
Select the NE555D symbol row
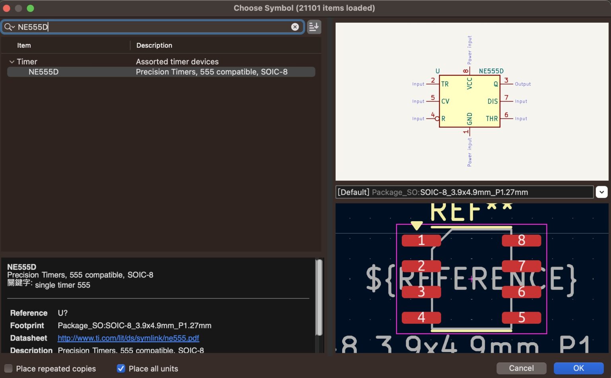(161, 72)
